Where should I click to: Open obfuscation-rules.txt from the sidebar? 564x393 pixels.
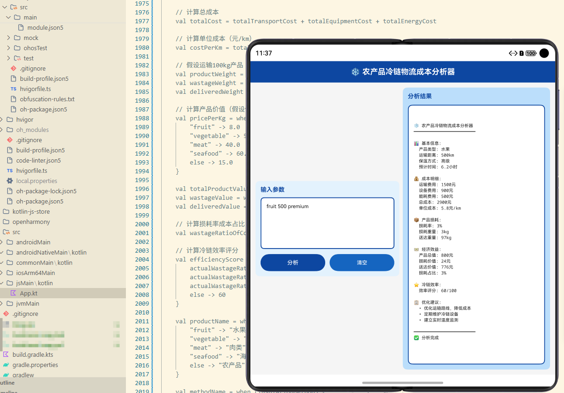48,99
